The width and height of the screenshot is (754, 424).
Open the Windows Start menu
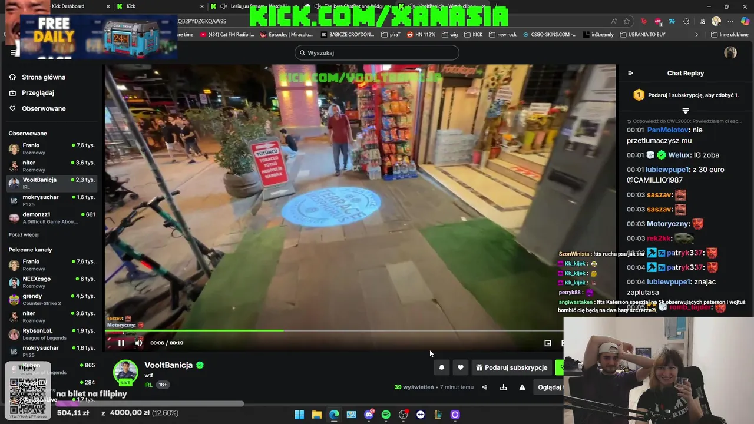(x=299, y=415)
